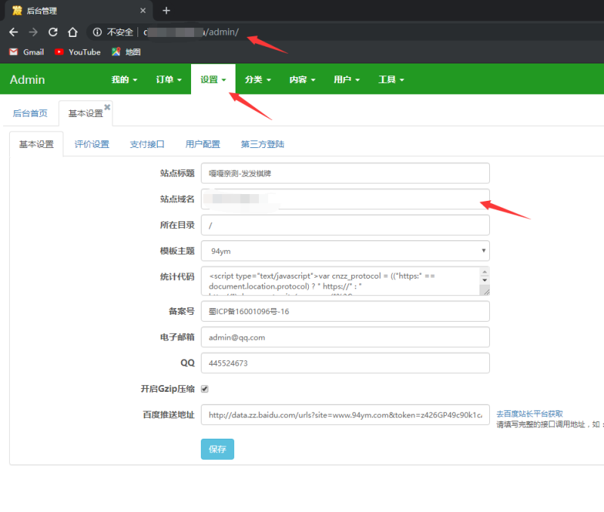Select the 基本设置 page tab
This screenshot has width=604, height=512.
click(x=85, y=113)
